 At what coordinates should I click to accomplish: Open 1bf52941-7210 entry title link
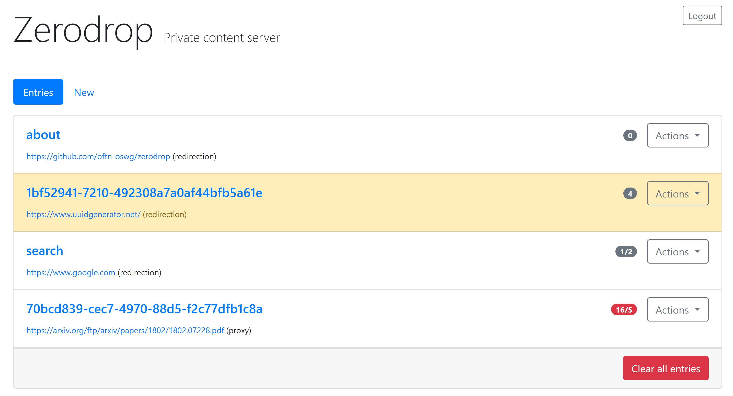(144, 193)
